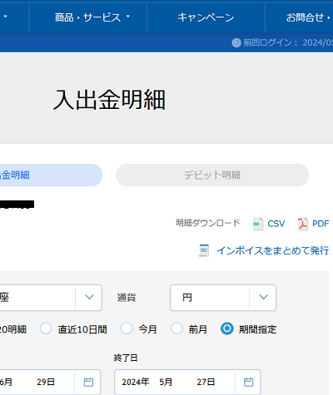The image size is (333, 395).
Task: Open the キャンペーン menu item
Action: tap(206, 17)
